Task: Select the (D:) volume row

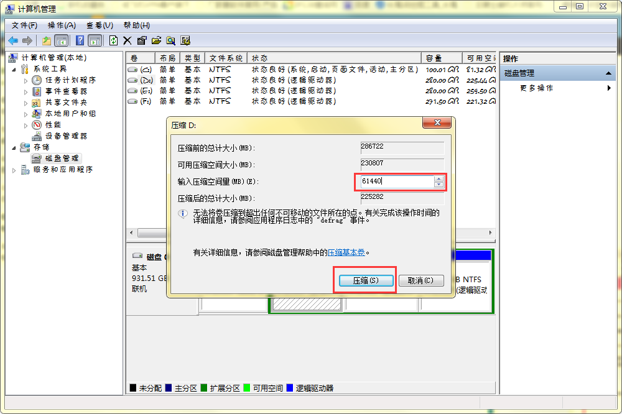Action: 311,80
